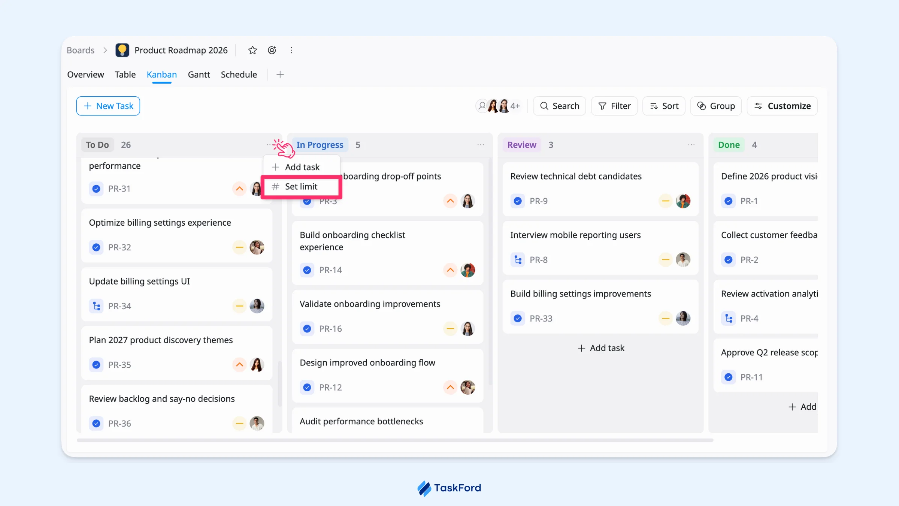Open the assignee avatar on PR-14
This screenshot has width=899, height=506.
click(x=468, y=270)
